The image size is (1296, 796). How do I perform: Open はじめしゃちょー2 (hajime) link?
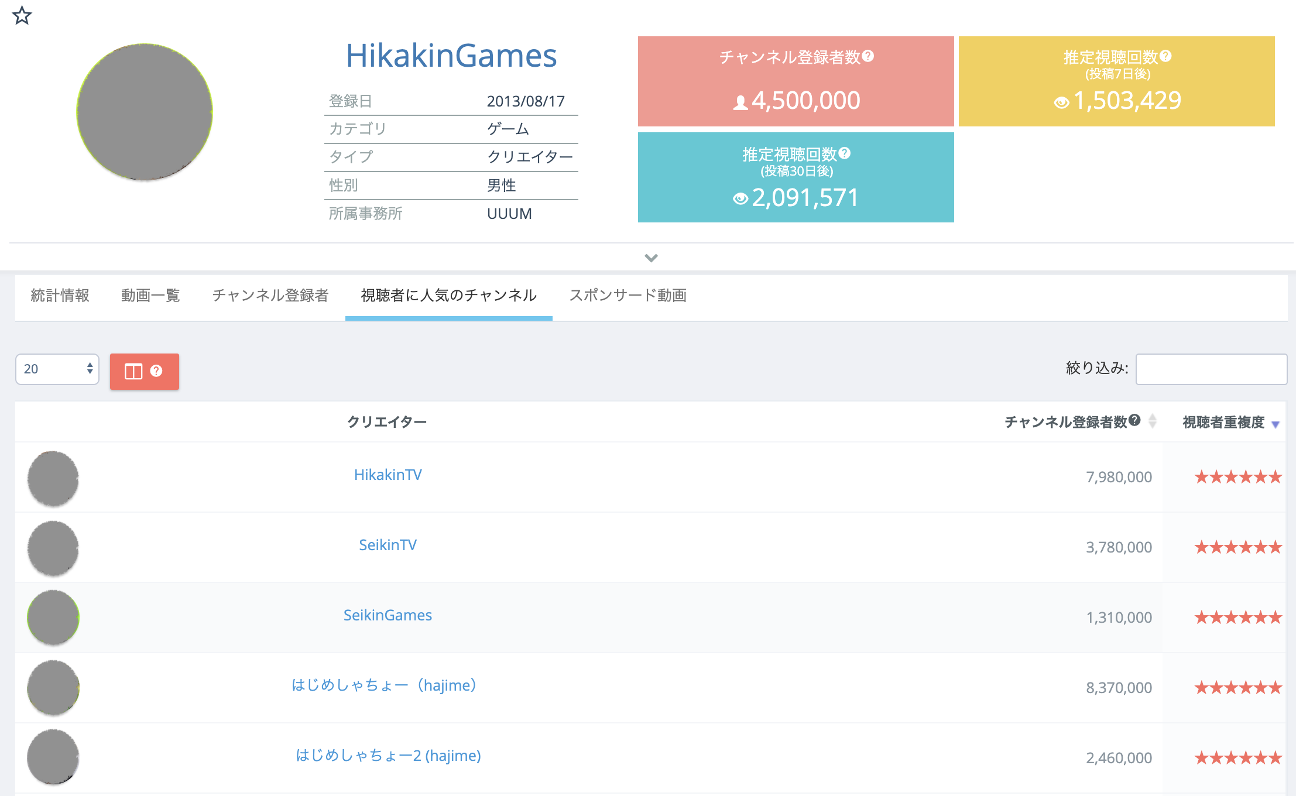click(x=388, y=756)
